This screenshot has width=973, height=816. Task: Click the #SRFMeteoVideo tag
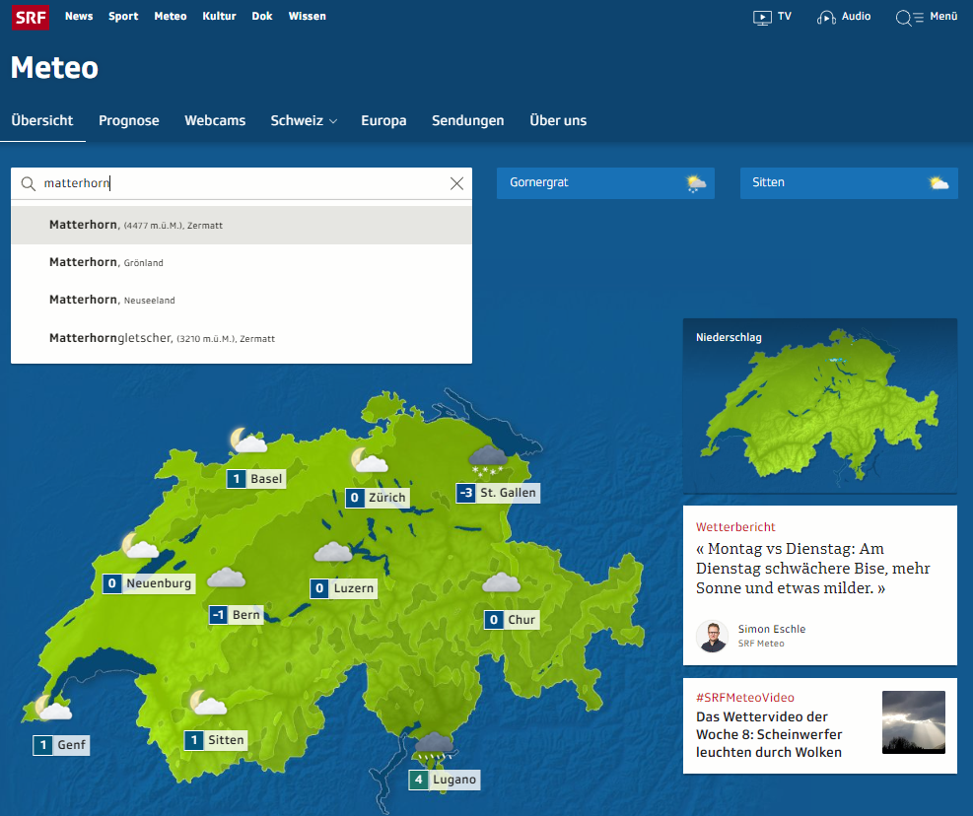(744, 698)
